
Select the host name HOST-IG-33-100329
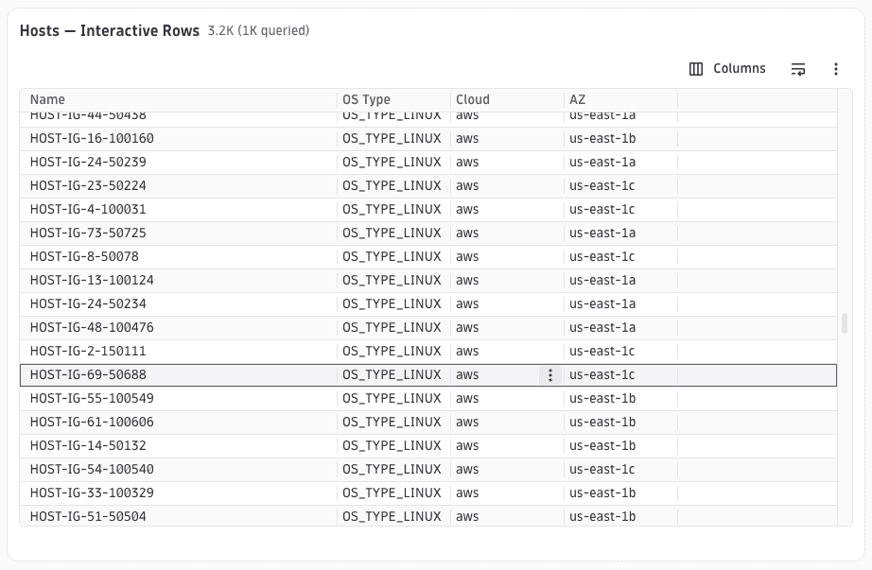tap(92, 492)
